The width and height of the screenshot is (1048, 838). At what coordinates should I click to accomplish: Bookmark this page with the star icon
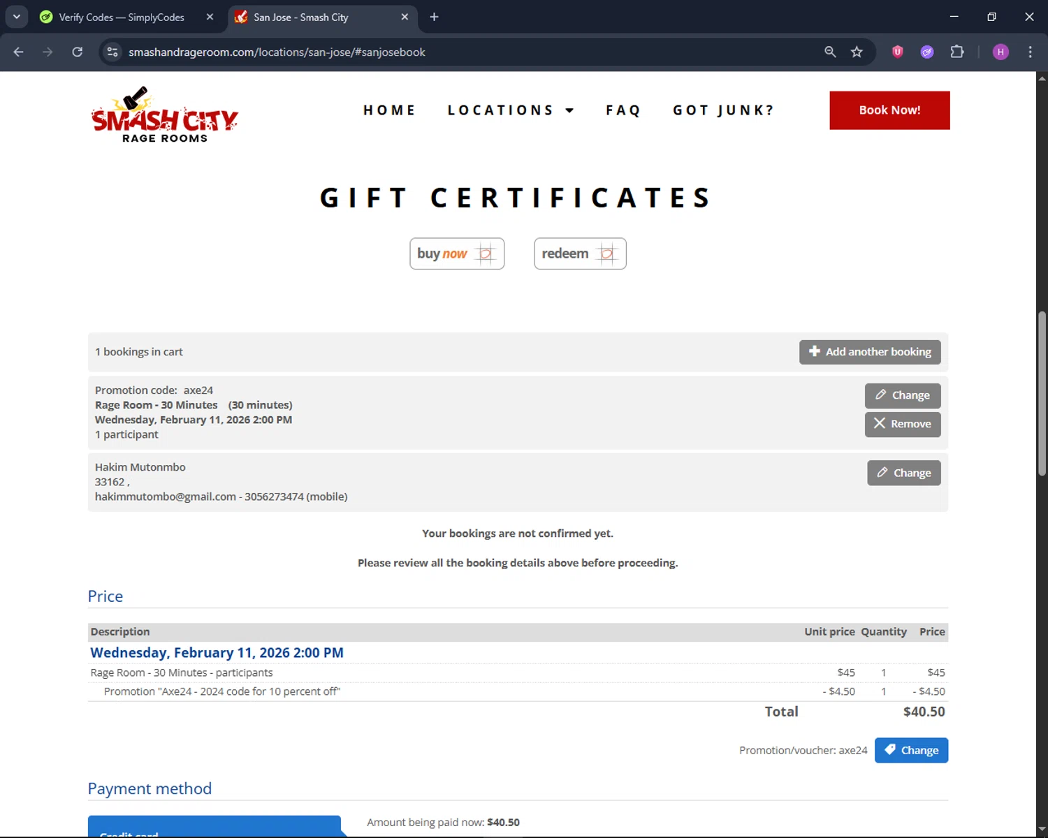coord(857,52)
